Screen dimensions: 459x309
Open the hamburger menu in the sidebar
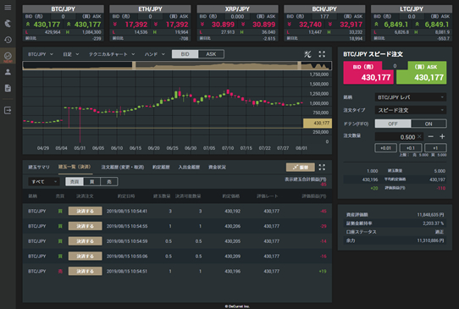pos(8,8)
